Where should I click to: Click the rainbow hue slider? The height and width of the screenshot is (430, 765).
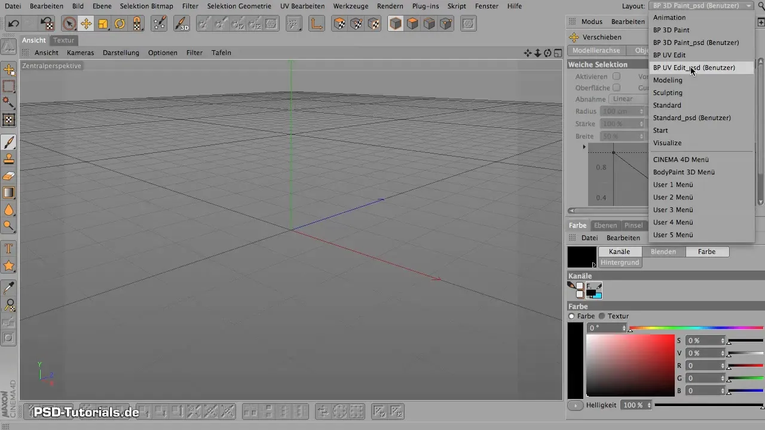(696, 328)
